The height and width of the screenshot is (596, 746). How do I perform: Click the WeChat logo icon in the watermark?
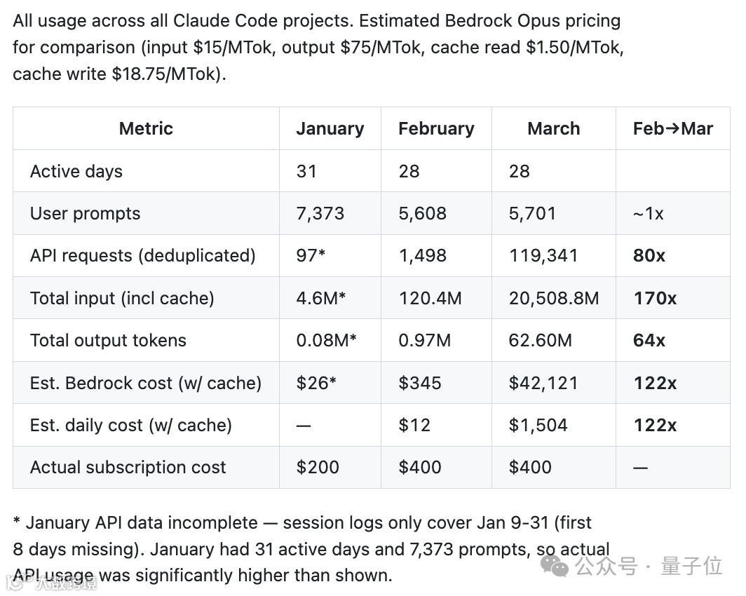[559, 565]
